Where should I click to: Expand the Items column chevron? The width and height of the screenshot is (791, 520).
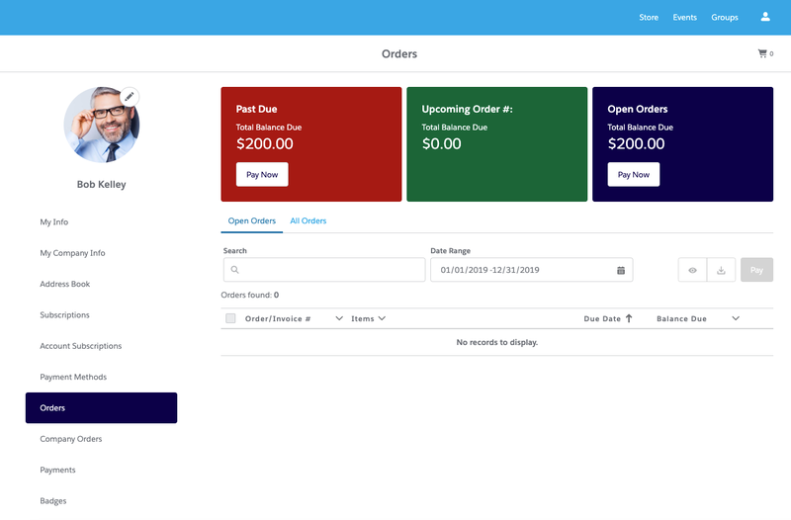tap(382, 318)
